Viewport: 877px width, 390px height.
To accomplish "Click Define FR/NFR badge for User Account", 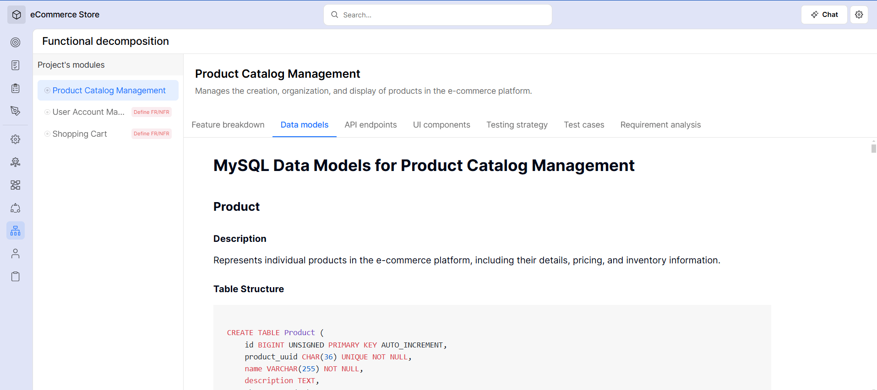I will (x=152, y=112).
